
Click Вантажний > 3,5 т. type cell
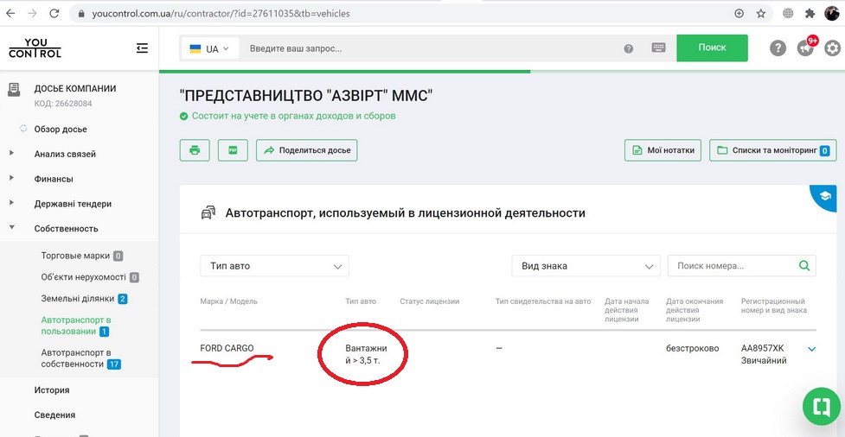(367, 354)
